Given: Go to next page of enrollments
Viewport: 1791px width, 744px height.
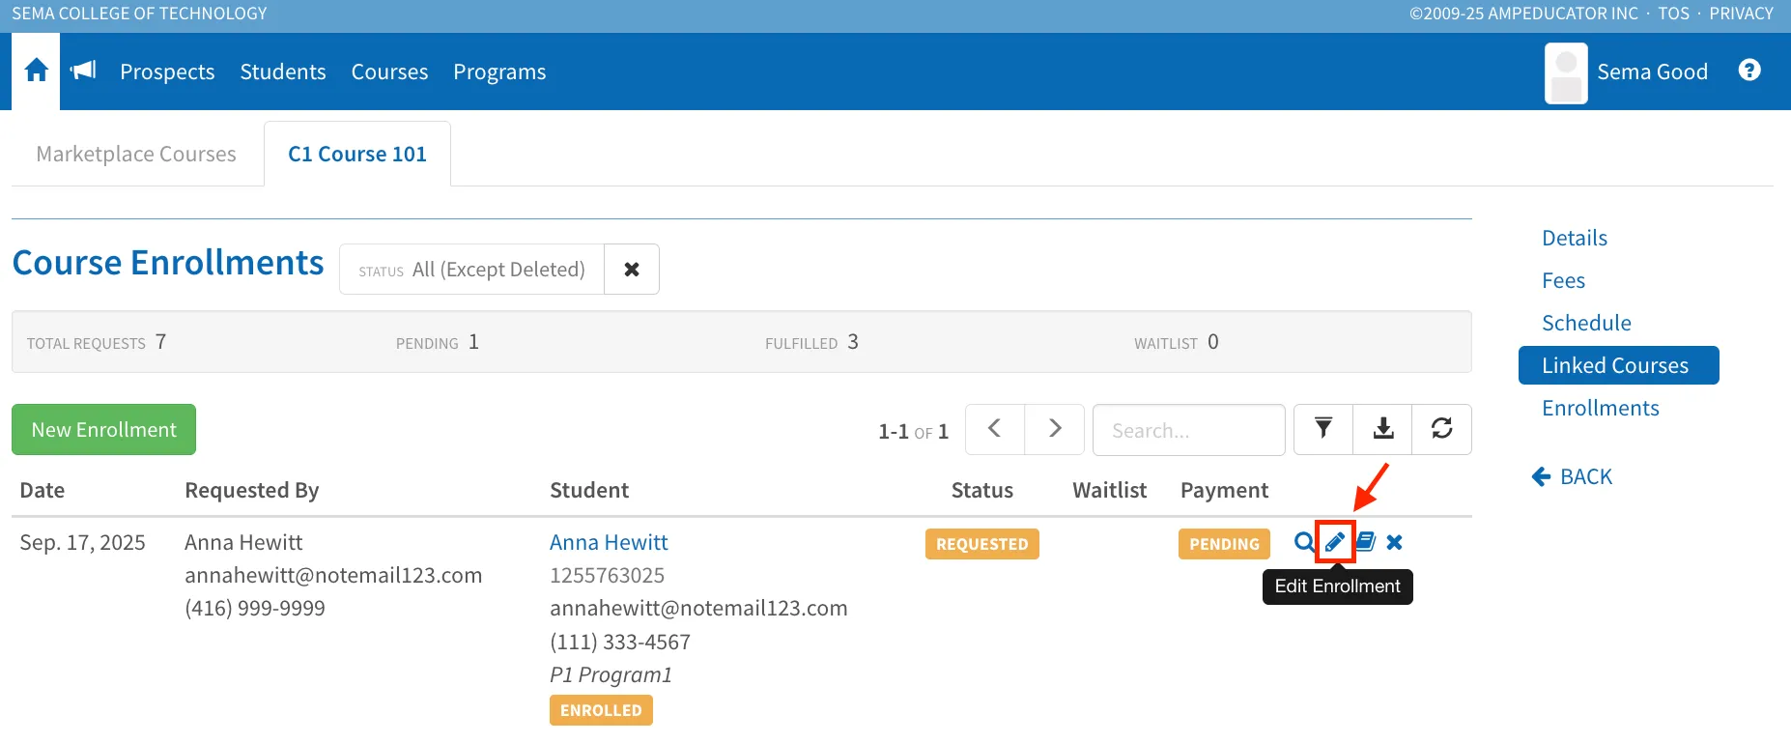Looking at the screenshot, I should [1055, 429].
